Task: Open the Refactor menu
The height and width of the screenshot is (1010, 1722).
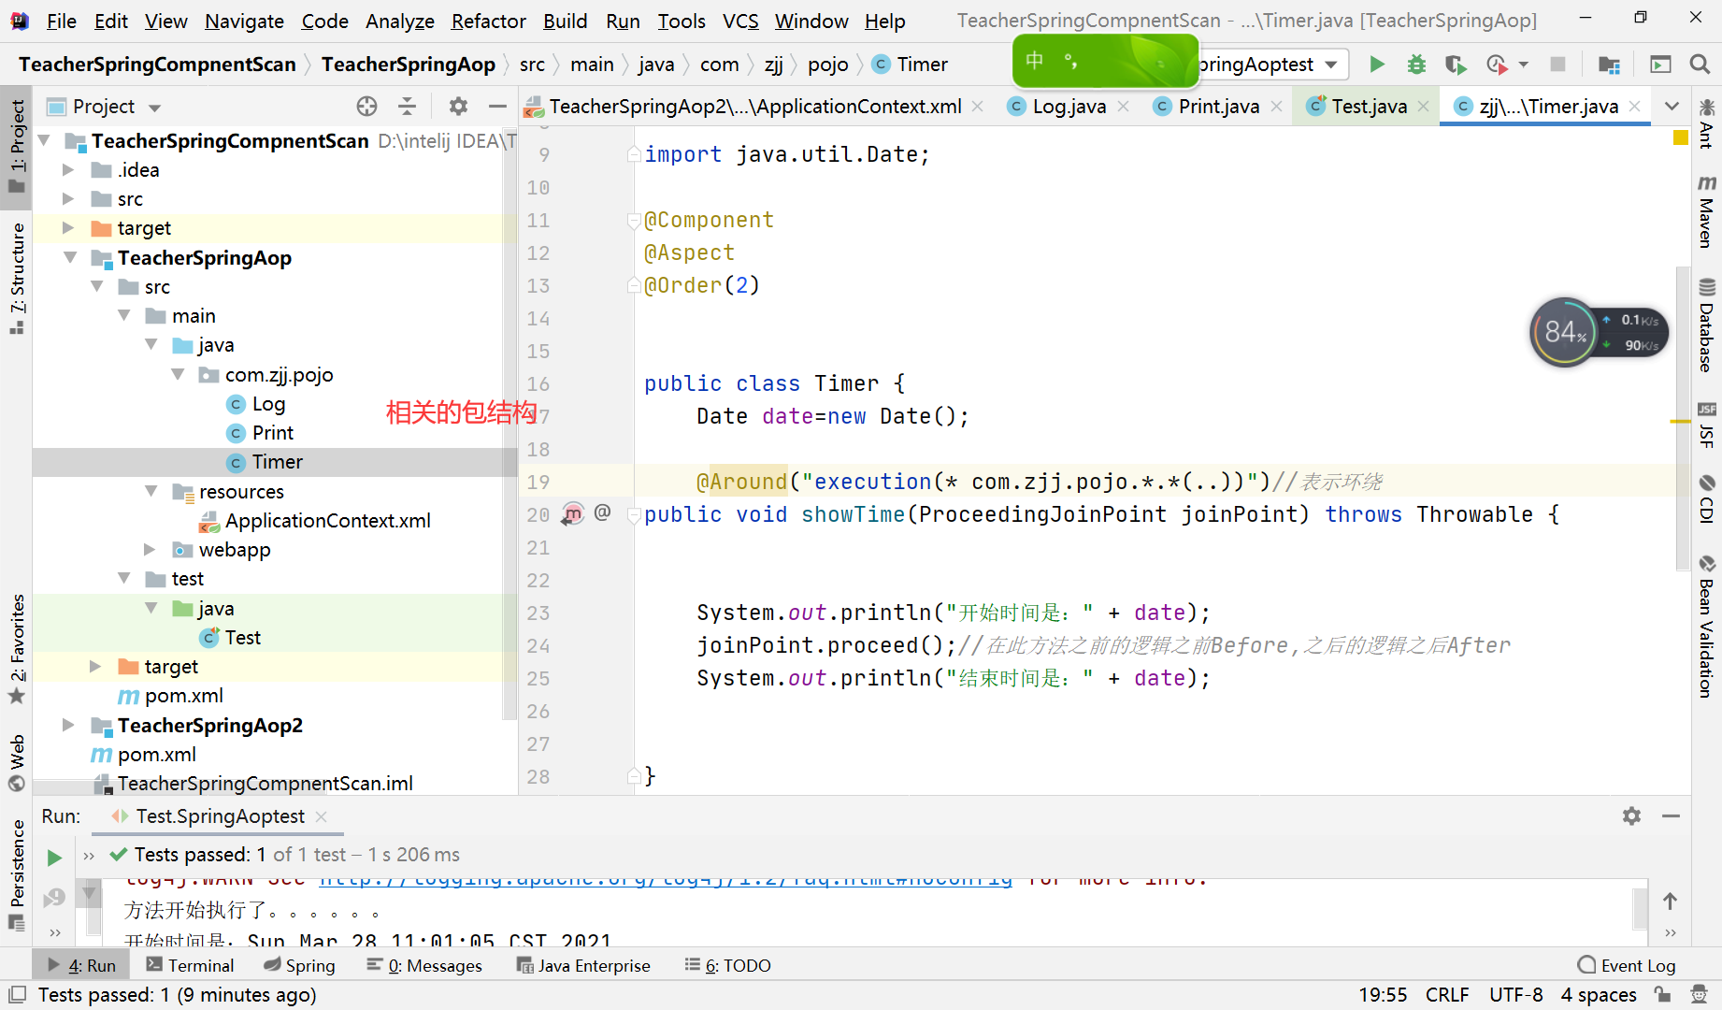Action: 488,21
